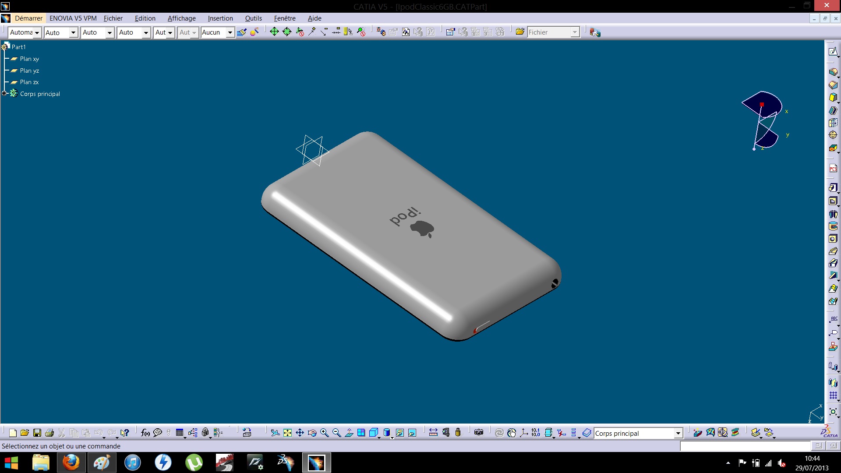Click the Sketcher icon in right toolbar
Screen dimensions: 841x473
pos(833,52)
